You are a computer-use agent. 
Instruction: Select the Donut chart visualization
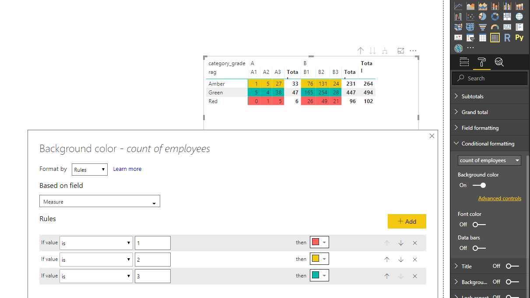click(x=495, y=17)
